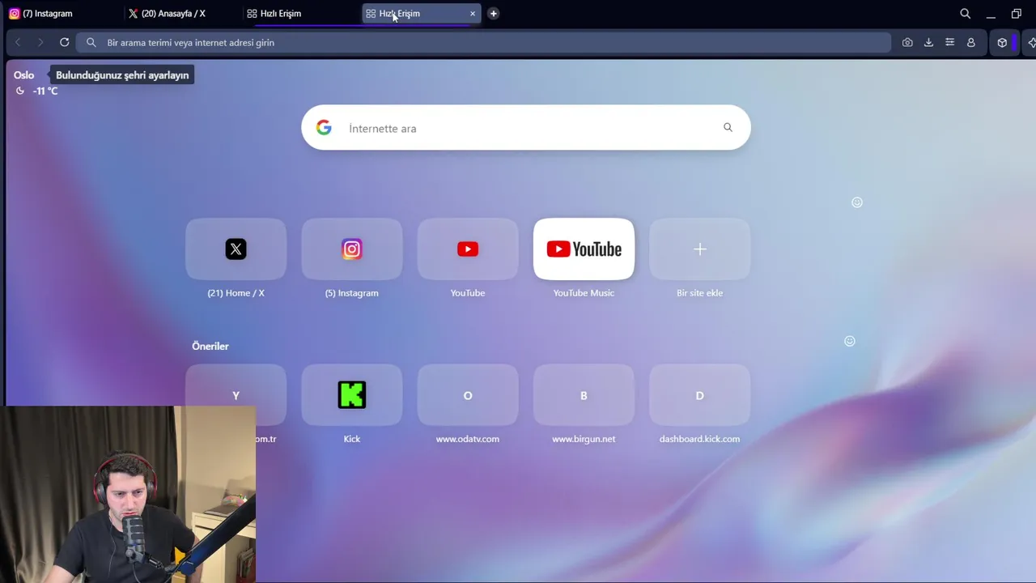Open the www.odatv.com suggestion tile
This screenshot has width=1036, height=583.
[x=468, y=395]
